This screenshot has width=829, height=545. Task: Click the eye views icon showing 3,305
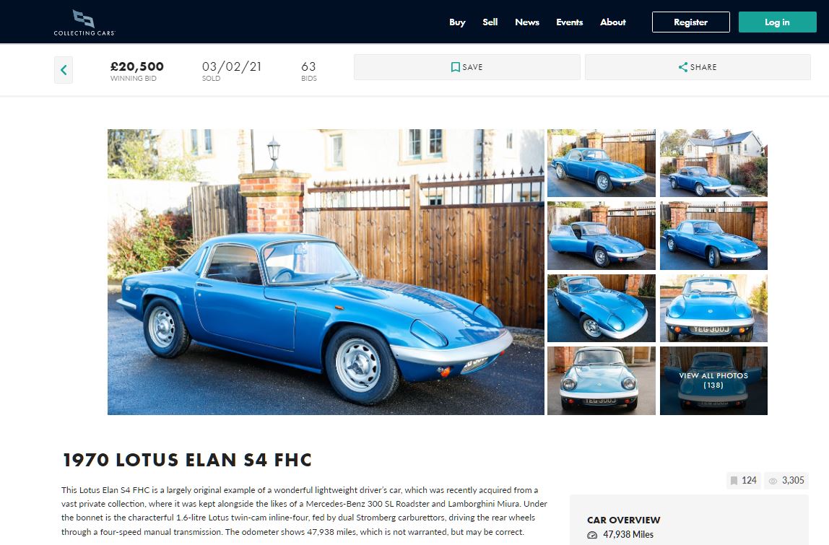pos(773,481)
